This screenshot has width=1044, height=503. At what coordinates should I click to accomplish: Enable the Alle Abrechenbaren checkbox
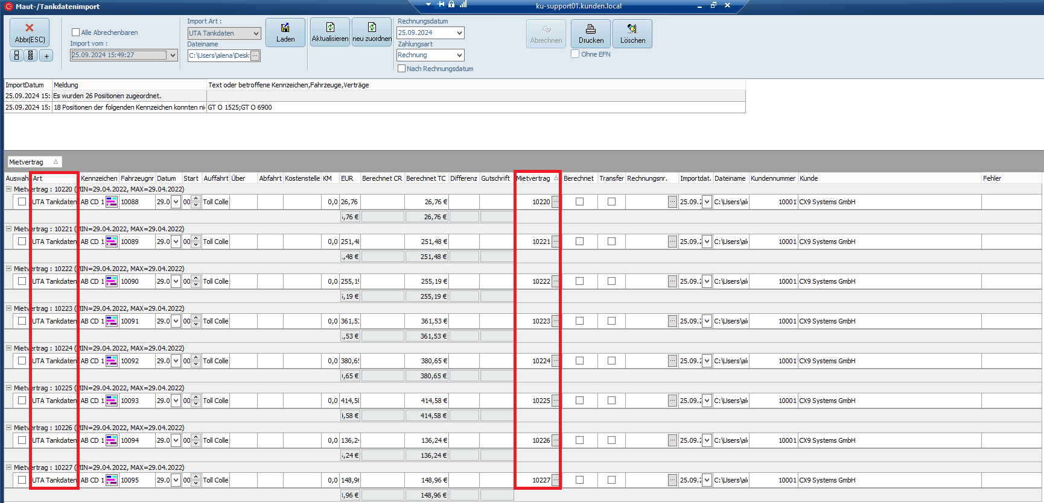pos(76,33)
